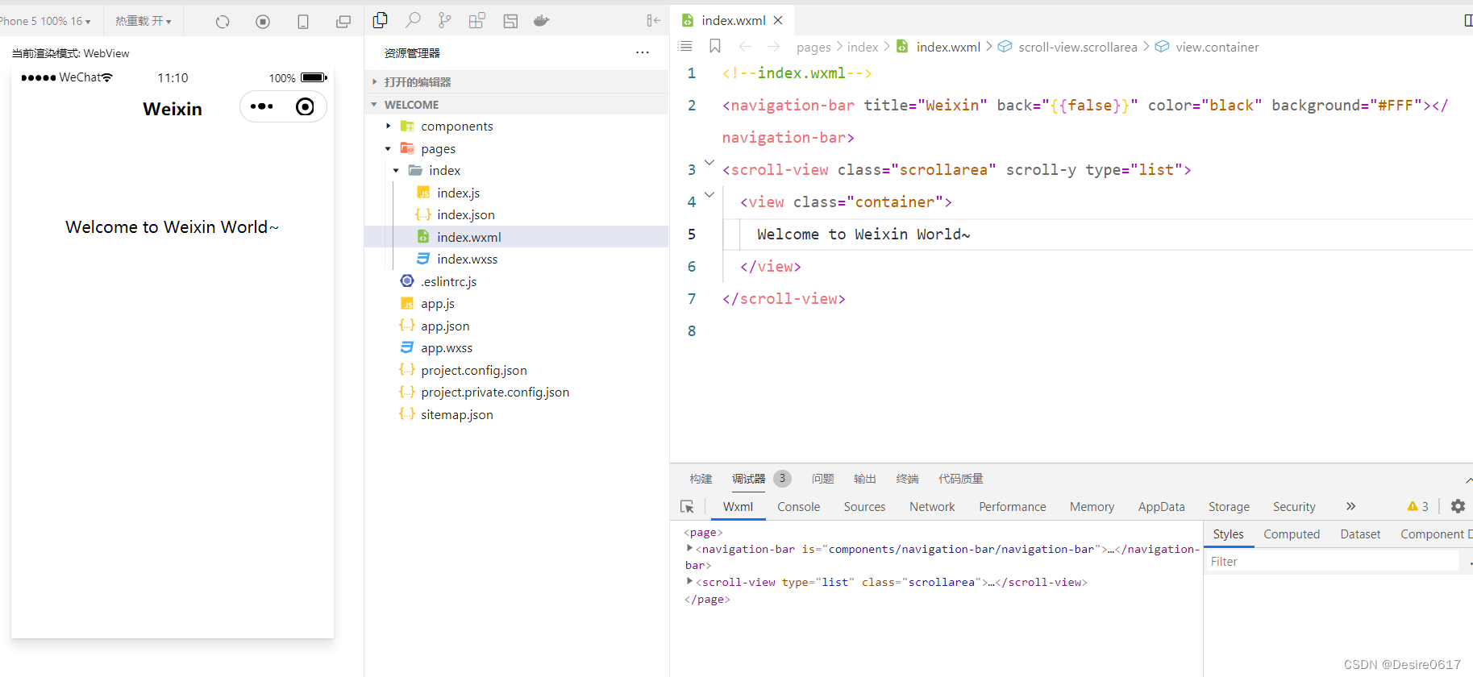This screenshot has width=1473, height=677.
Task: Click the outline list icon left of bookmark
Action: (685, 47)
